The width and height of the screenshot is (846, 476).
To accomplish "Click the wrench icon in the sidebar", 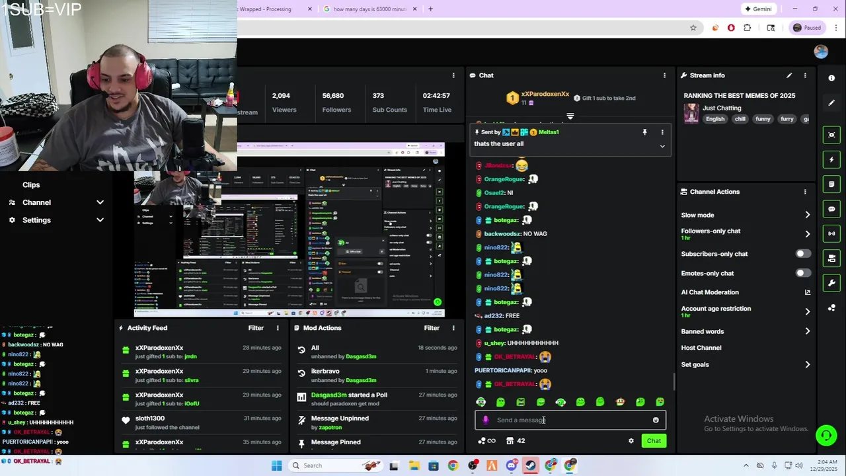I will pos(831,283).
